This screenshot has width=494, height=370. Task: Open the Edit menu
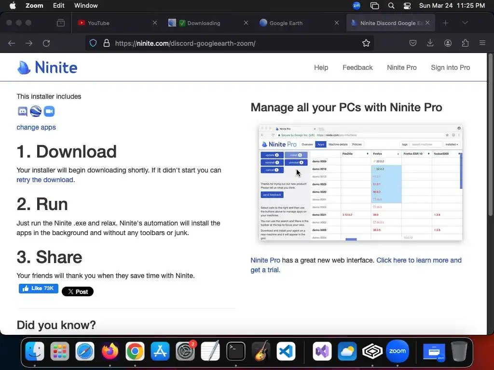pyautogui.click(x=58, y=6)
